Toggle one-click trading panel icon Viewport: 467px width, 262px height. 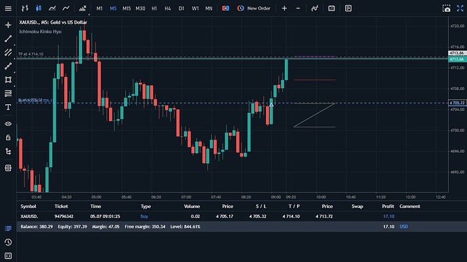pos(225,8)
